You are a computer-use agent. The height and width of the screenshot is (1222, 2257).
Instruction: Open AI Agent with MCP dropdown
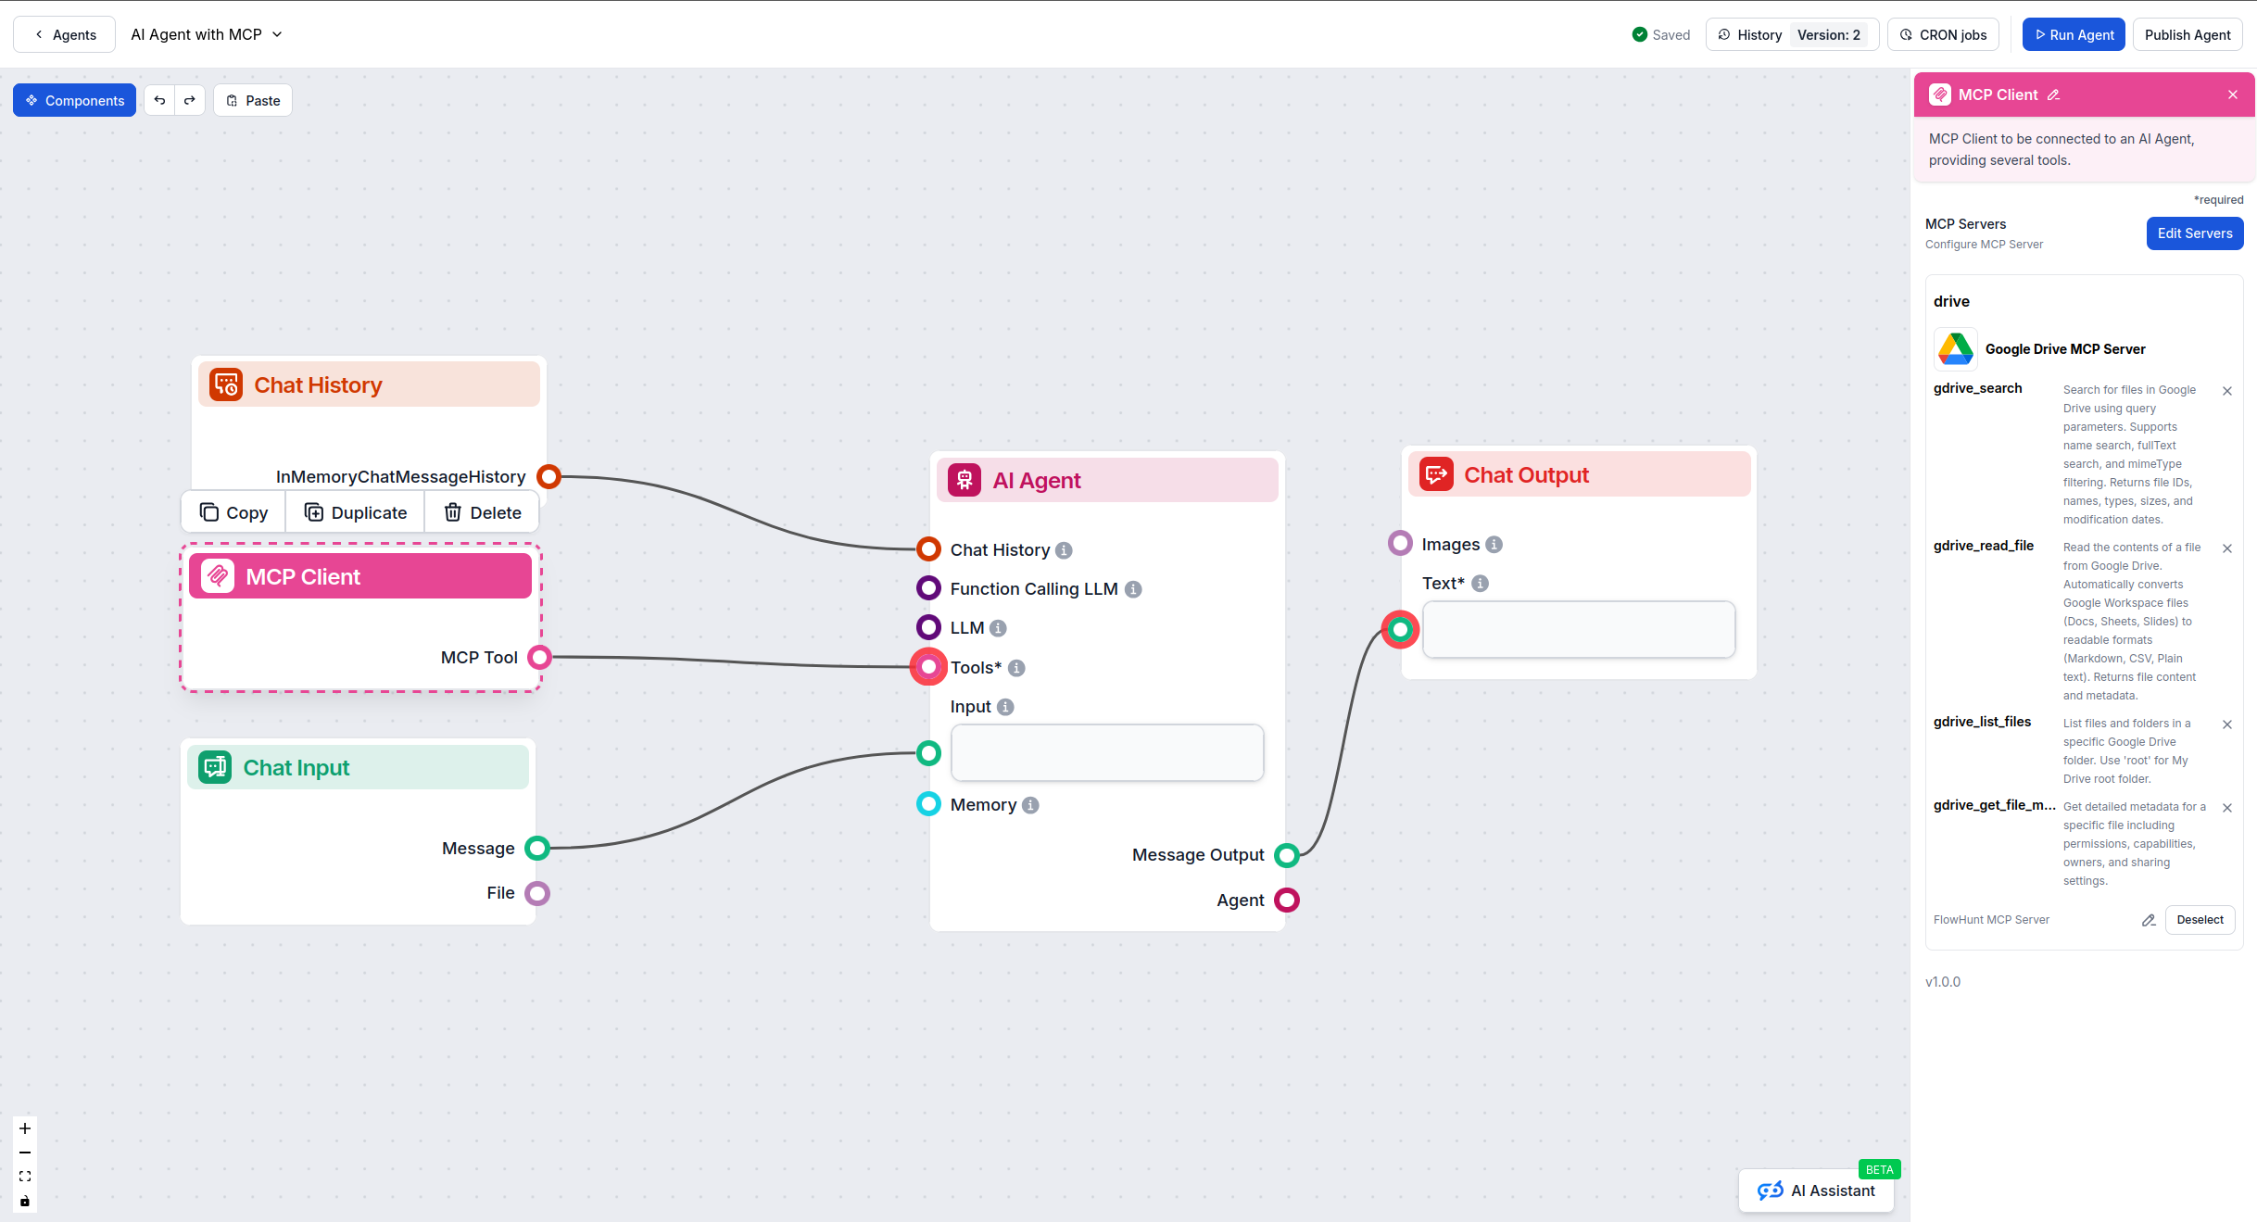click(207, 34)
